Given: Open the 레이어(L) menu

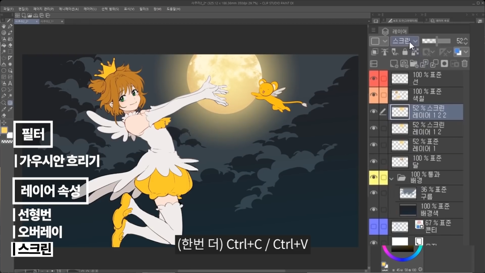Looking at the screenshot, I should tap(90, 9).
